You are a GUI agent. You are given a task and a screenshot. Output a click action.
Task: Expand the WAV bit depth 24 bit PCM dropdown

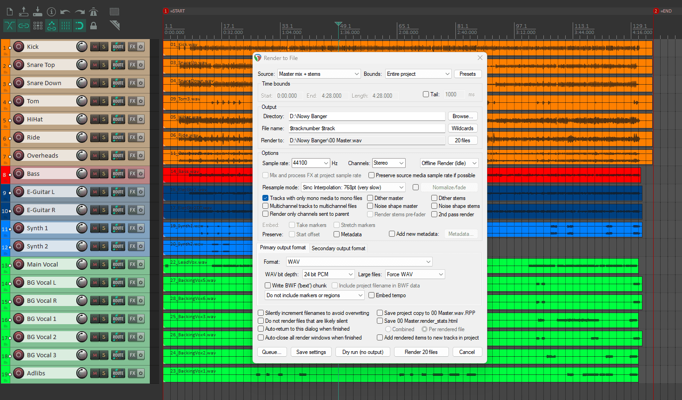click(x=329, y=274)
